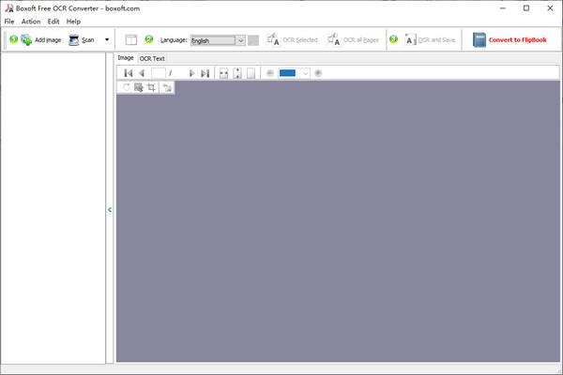Screen dimensions: 563x375
Task: Open the dropdown arrow next to Scan
Action: (107, 39)
